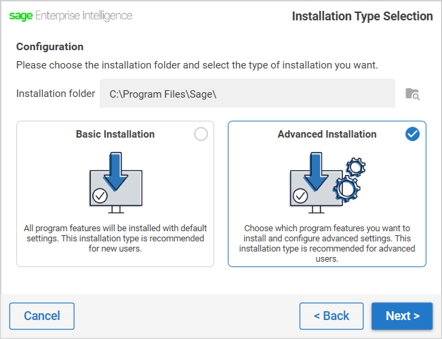Screen dimensions: 442x339
Task: Click the large gear in Advanced illustration
Action: (346, 188)
